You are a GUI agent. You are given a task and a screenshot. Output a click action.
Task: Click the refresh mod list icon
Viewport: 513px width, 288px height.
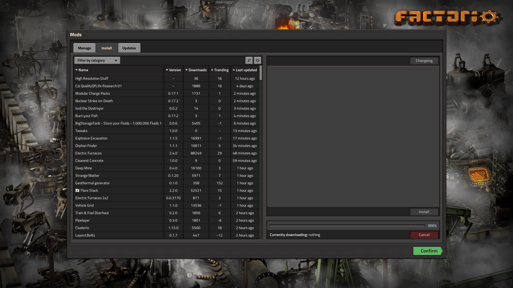[x=257, y=60]
